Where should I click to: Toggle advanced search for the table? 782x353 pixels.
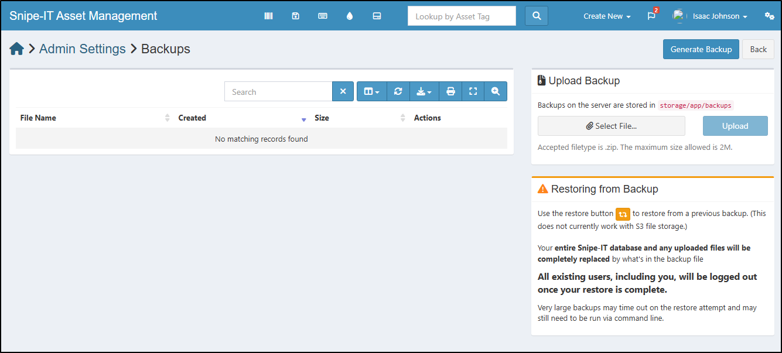click(496, 91)
